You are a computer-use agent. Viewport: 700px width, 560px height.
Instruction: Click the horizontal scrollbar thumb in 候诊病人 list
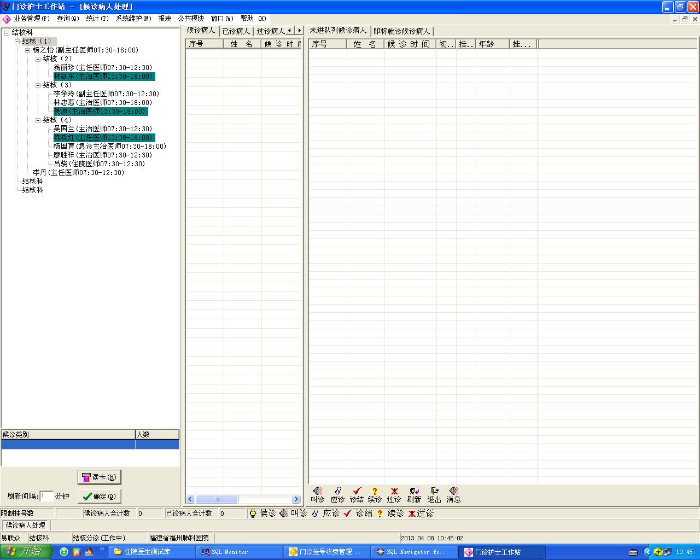217,499
